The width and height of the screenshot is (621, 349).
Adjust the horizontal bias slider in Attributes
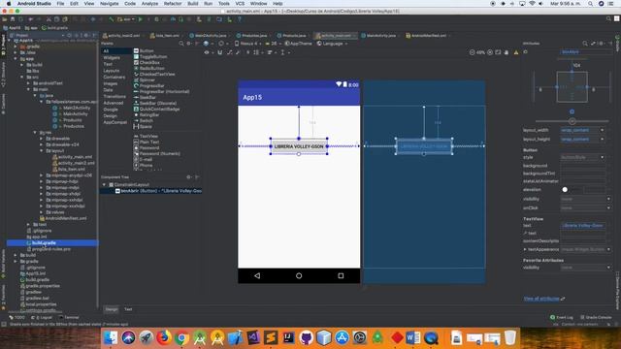572,121
